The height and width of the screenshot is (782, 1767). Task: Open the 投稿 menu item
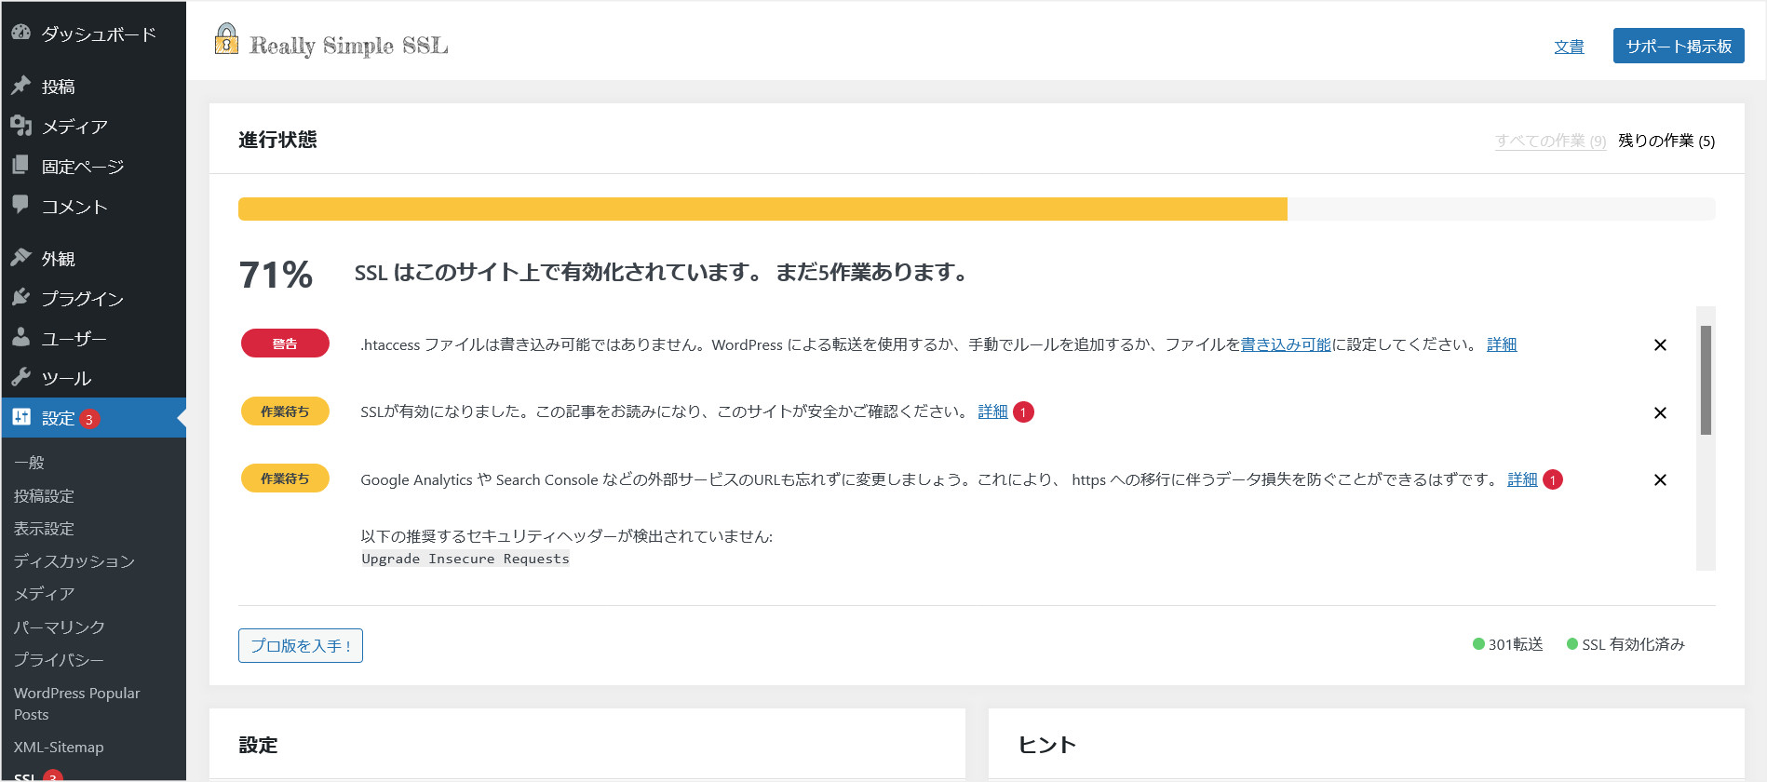[93, 87]
